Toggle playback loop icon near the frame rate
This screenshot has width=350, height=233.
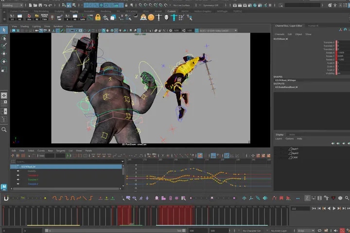pos(319,231)
